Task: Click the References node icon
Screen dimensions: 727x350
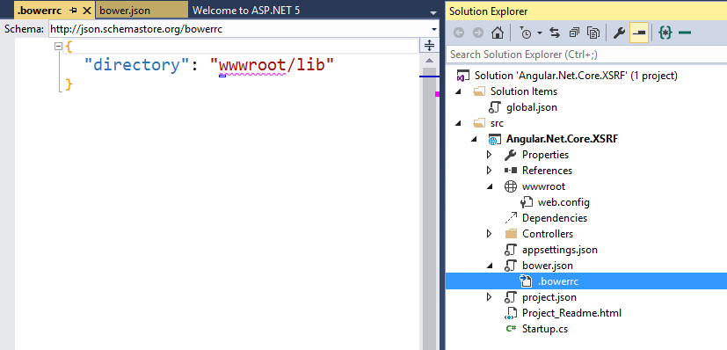Action: tap(510, 170)
